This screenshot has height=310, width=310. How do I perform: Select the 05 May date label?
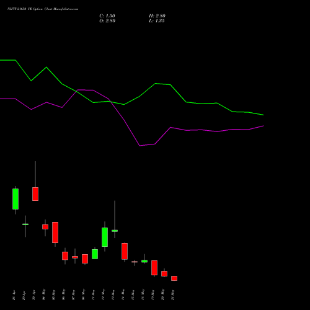point(53,294)
